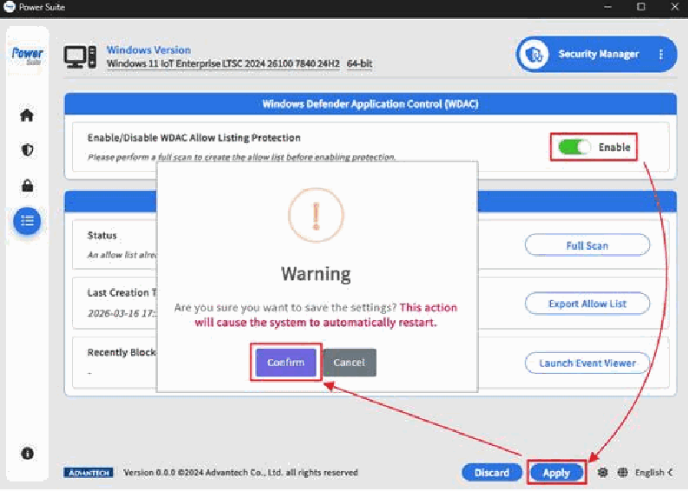Click Export Allow List button
This screenshot has height=491, width=688.
coord(587,304)
